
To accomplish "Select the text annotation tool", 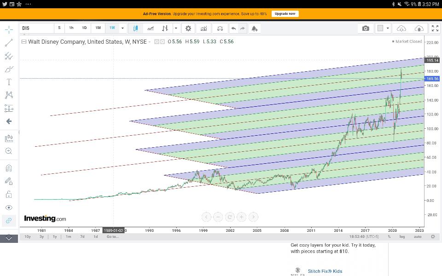I will coord(9,82).
